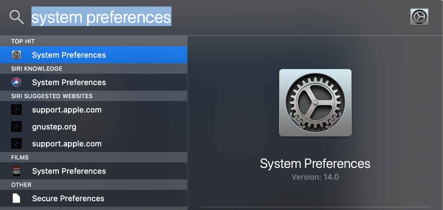Screen dimensions: 443x210
Task: Open support.apple.com result above gnustep.org
Action: [94, 110]
